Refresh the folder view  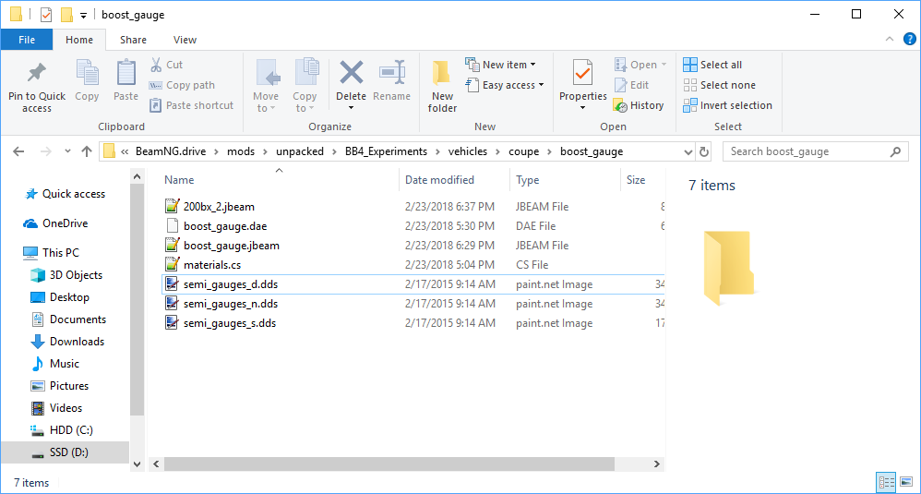(x=704, y=151)
